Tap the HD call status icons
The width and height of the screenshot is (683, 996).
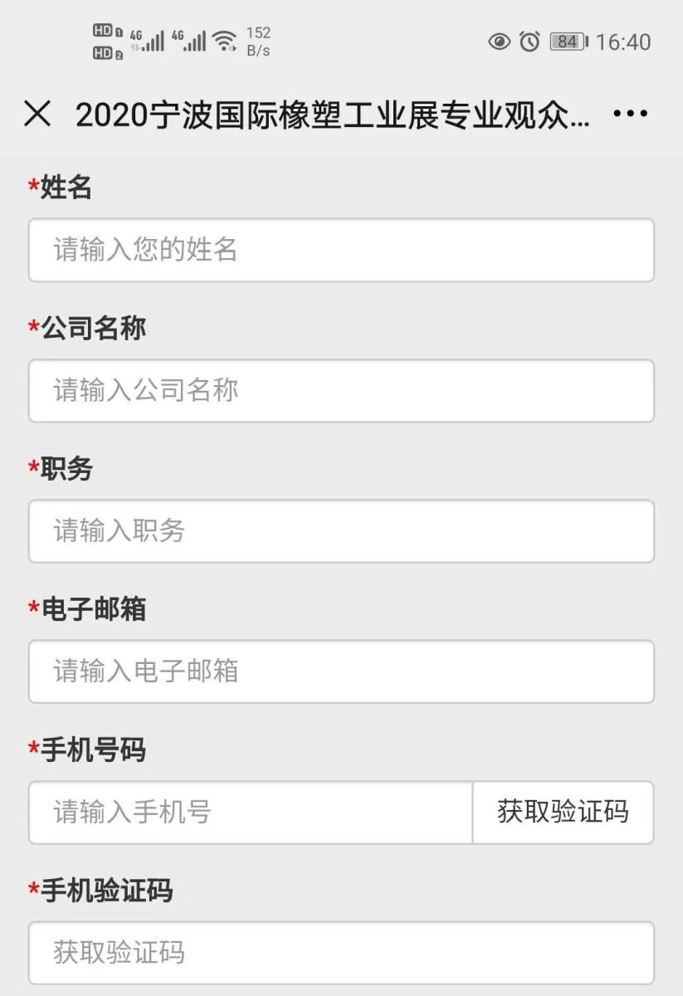pos(107,42)
